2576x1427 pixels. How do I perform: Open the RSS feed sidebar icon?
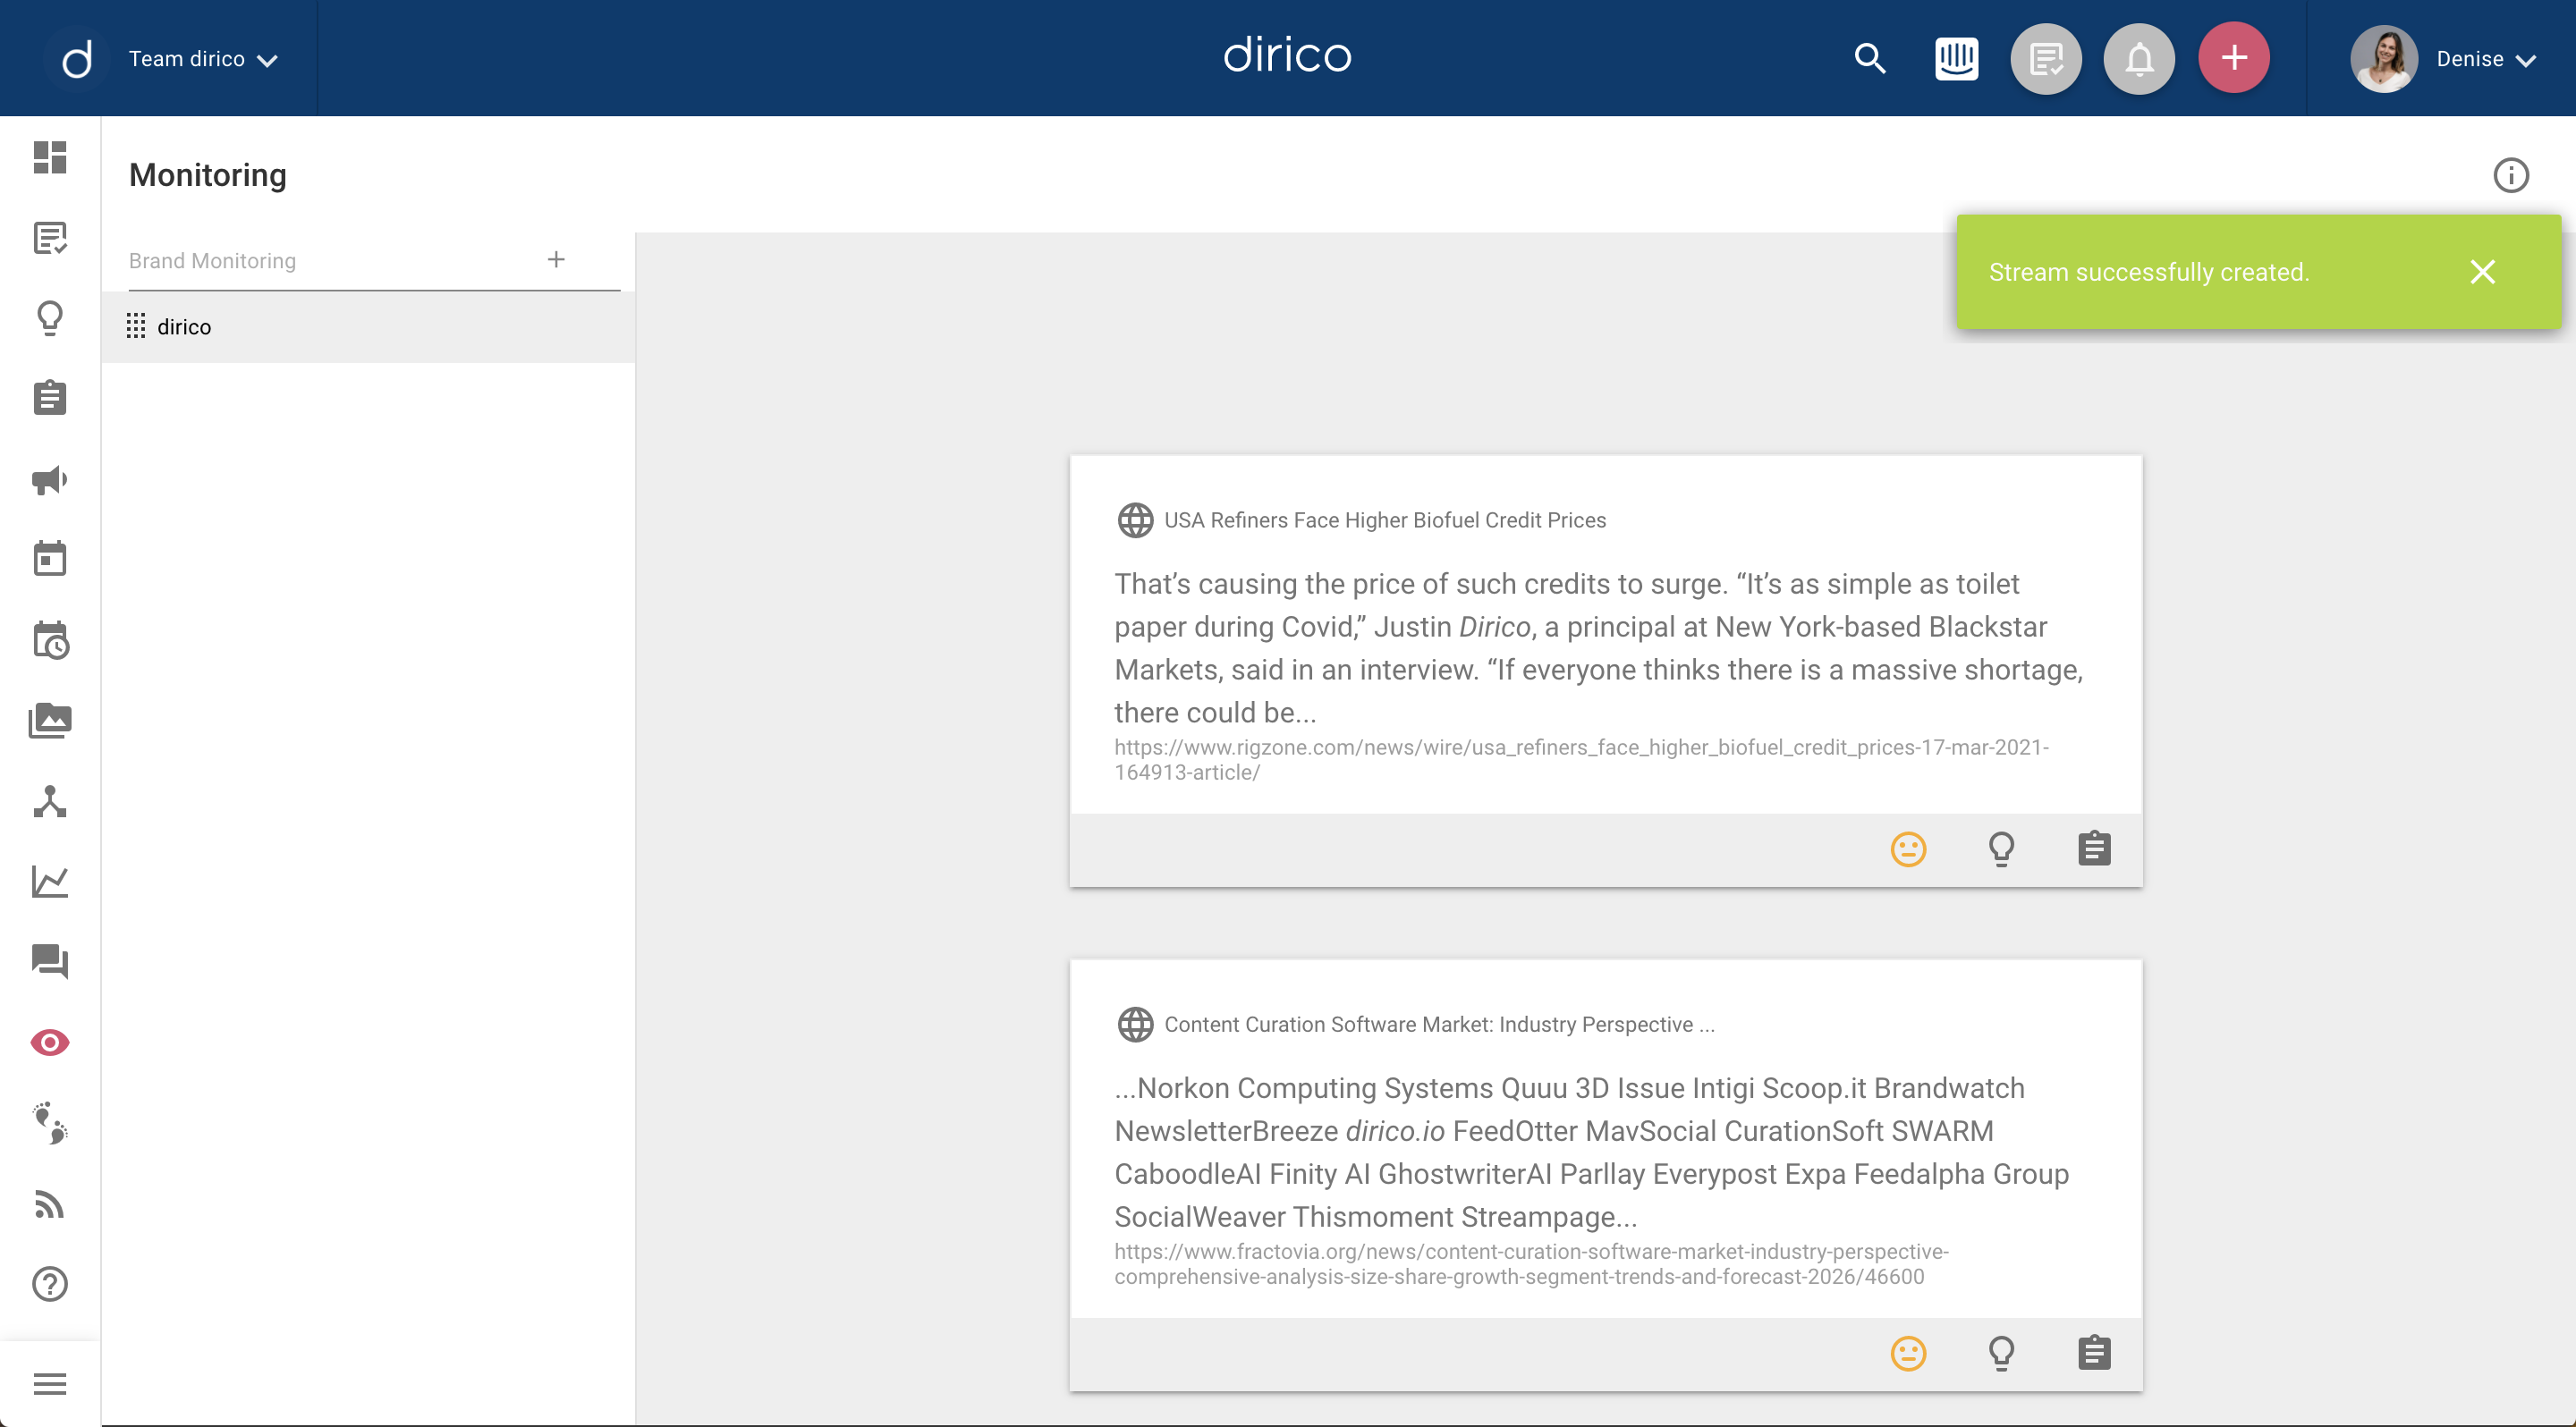(x=50, y=1205)
